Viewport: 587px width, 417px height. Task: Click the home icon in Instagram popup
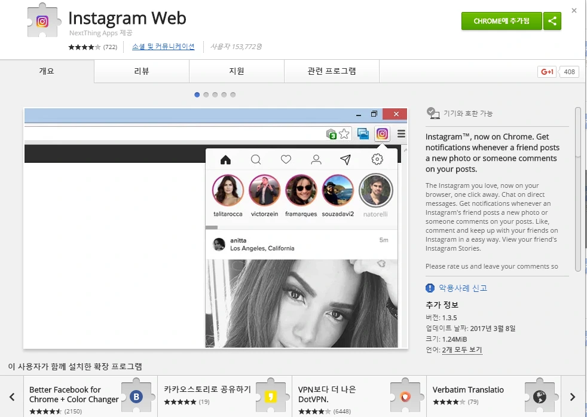click(x=225, y=160)
